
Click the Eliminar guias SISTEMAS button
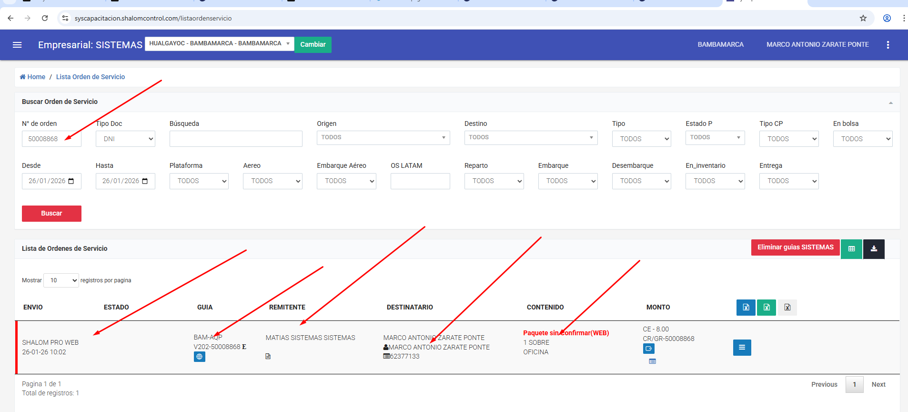point(795,247)
